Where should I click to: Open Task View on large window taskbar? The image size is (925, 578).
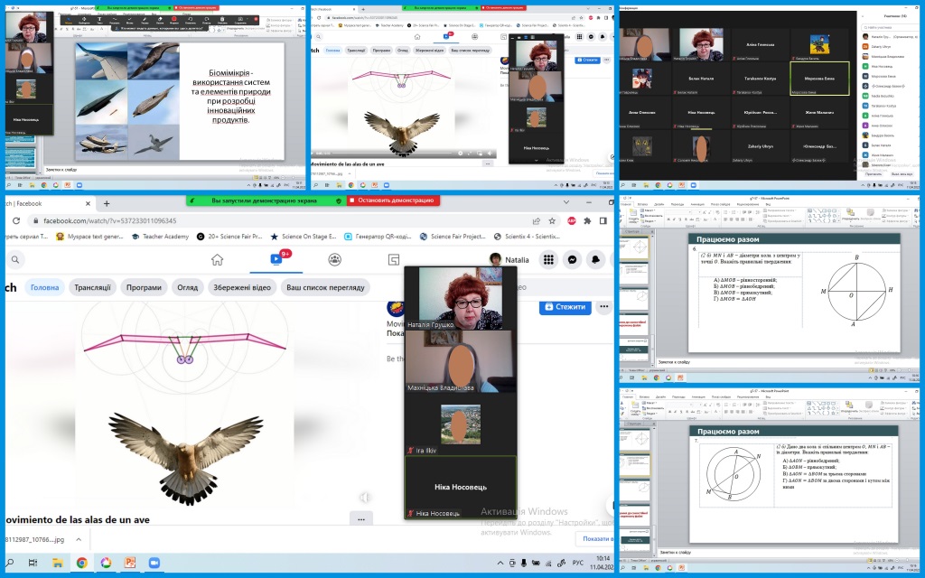33,563
